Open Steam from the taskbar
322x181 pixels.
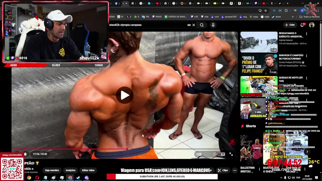coord(78,178)
